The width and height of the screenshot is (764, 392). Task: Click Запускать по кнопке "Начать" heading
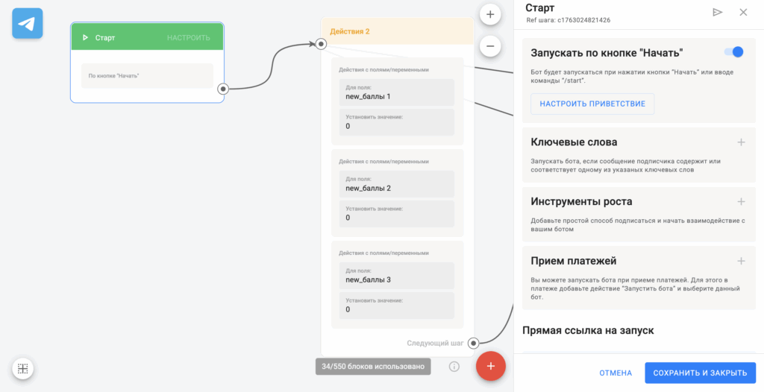[607, 52]
